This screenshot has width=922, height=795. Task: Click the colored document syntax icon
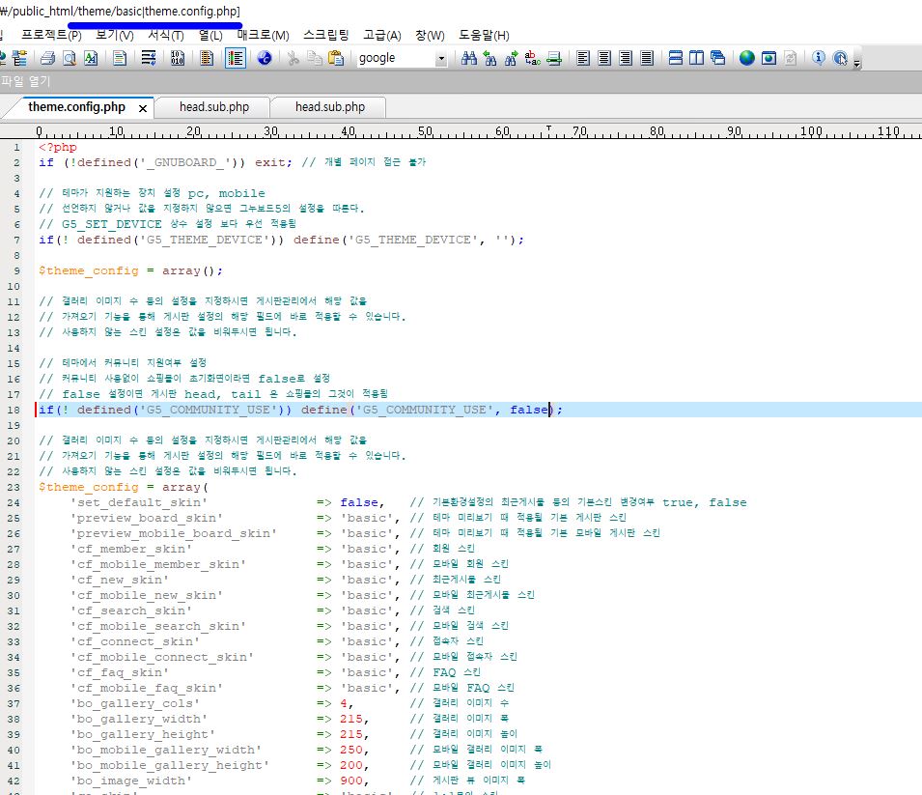coord(120,58)
